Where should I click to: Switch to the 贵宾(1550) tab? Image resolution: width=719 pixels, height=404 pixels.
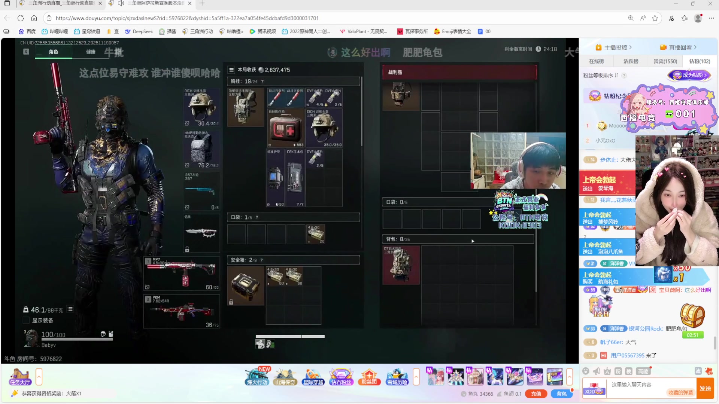665,61
